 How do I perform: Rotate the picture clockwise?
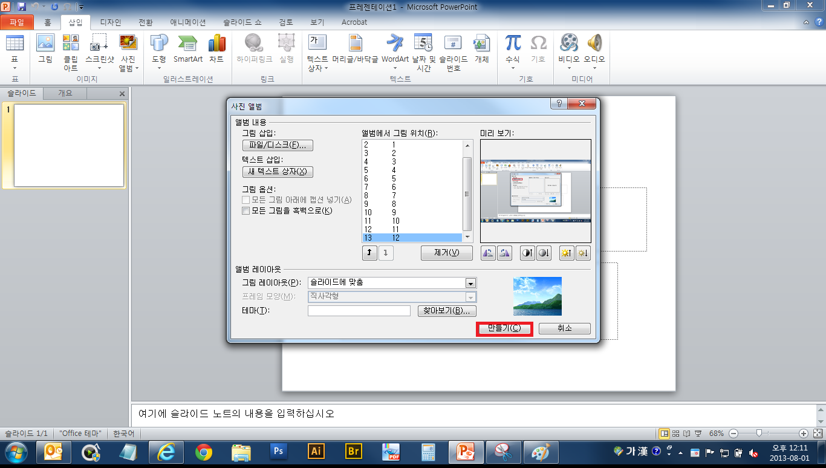504,253
